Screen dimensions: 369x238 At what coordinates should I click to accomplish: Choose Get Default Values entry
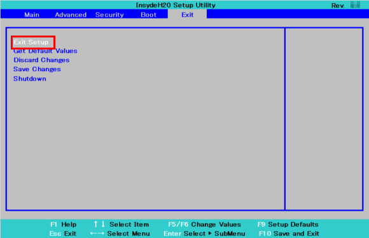[x=45, y=51]
